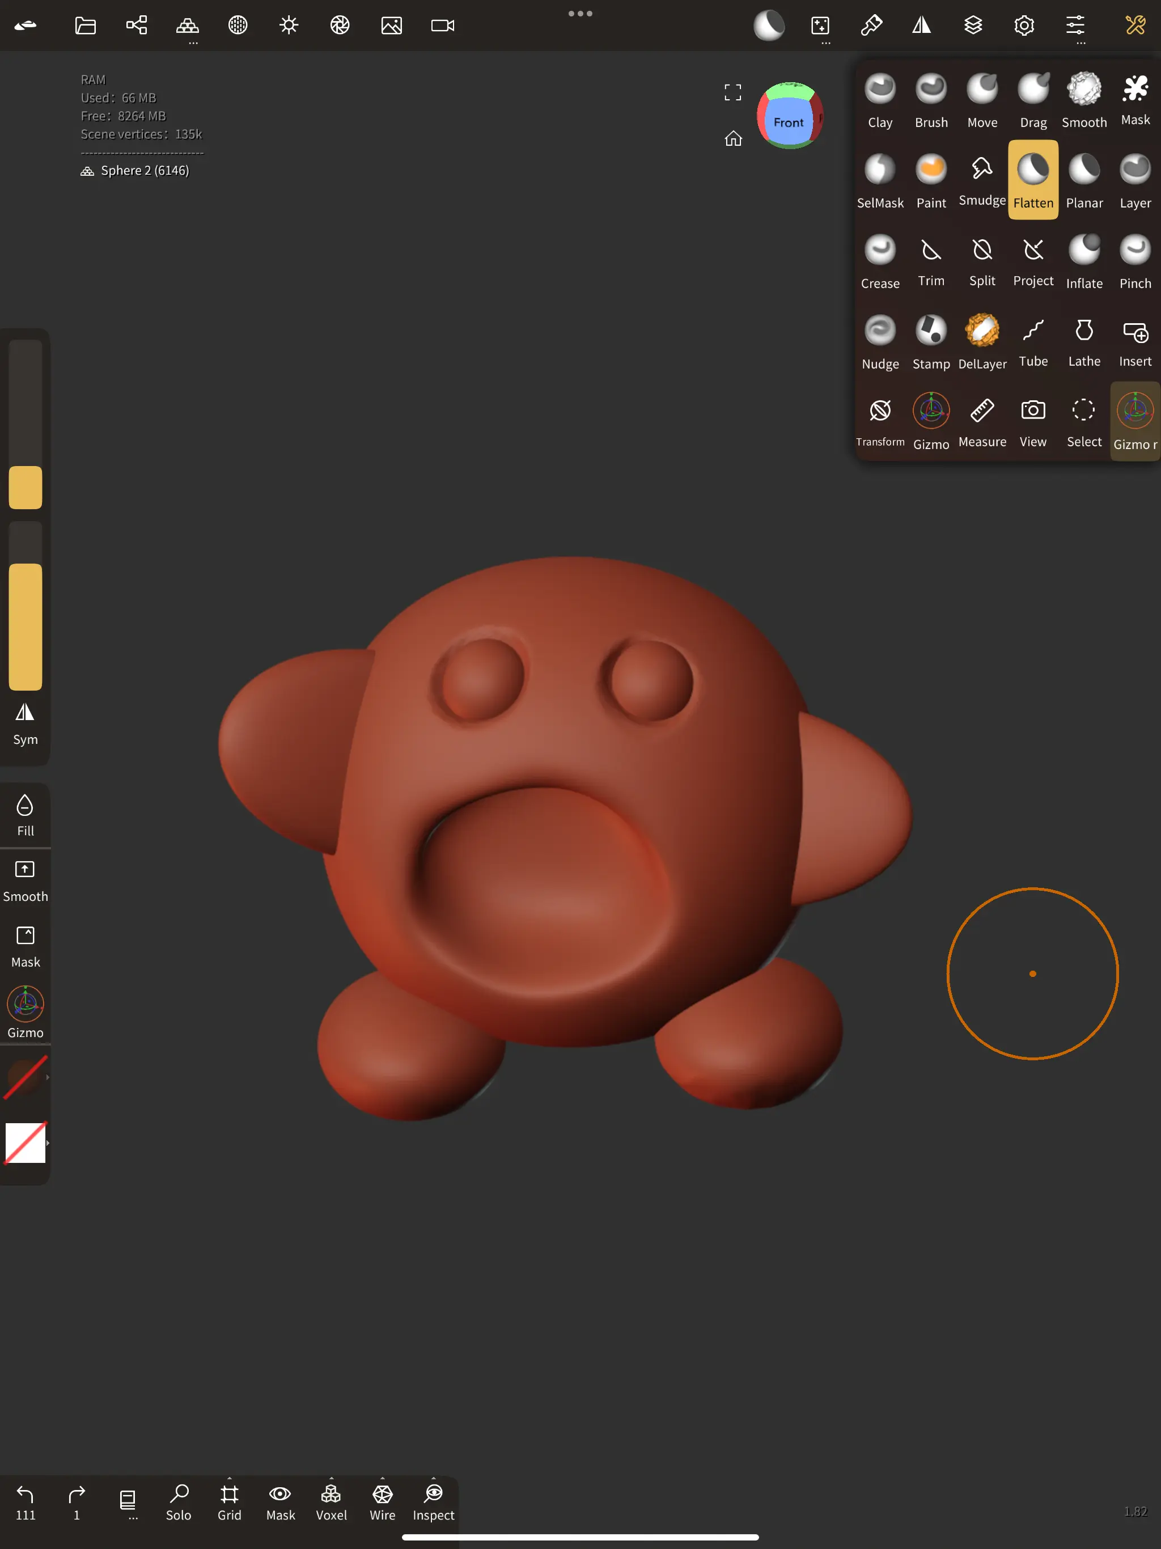Redo the undone action
Image resolution: width=1161 pixels, height=1549 pixels.
point(77,1504)
